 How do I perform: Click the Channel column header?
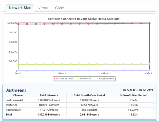[18, 95]
